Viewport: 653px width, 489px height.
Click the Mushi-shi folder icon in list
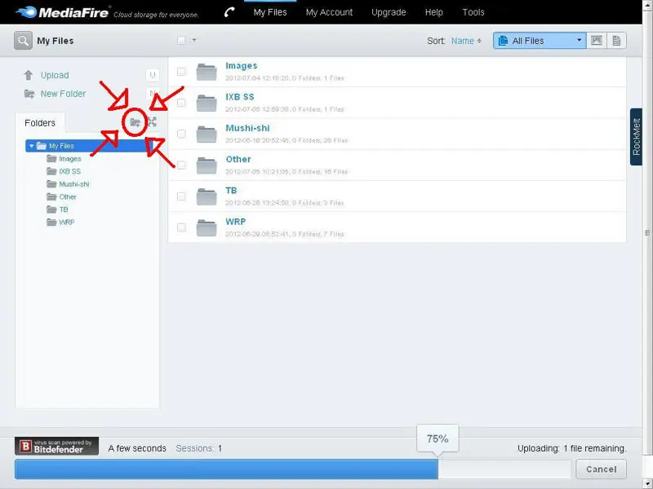pyautogui.click(x=207, y=134)
